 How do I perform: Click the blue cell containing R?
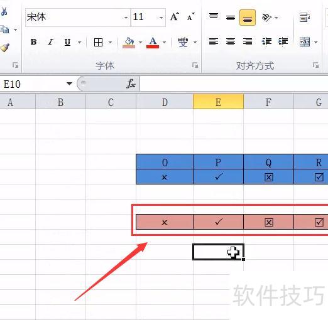tap(311, 162)
